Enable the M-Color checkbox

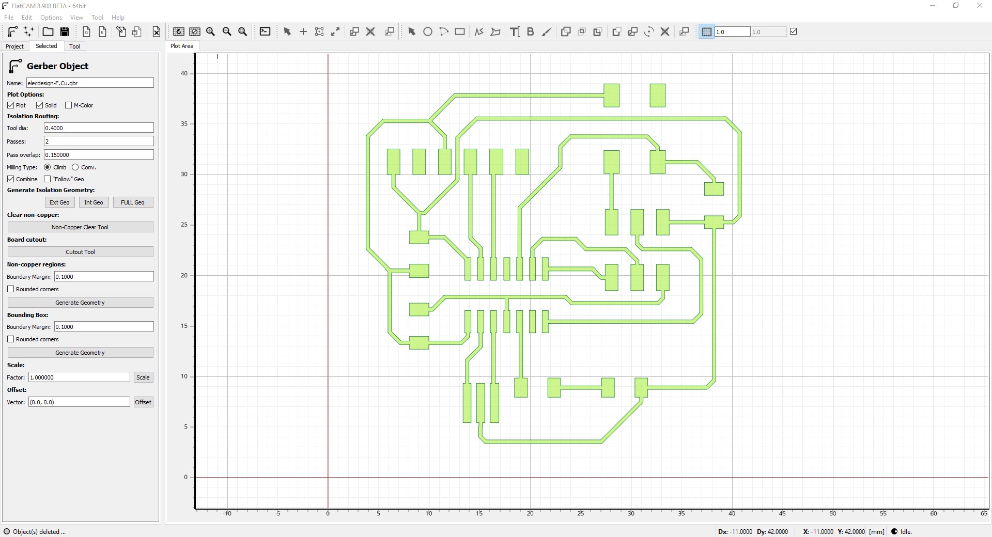point(68,105)
